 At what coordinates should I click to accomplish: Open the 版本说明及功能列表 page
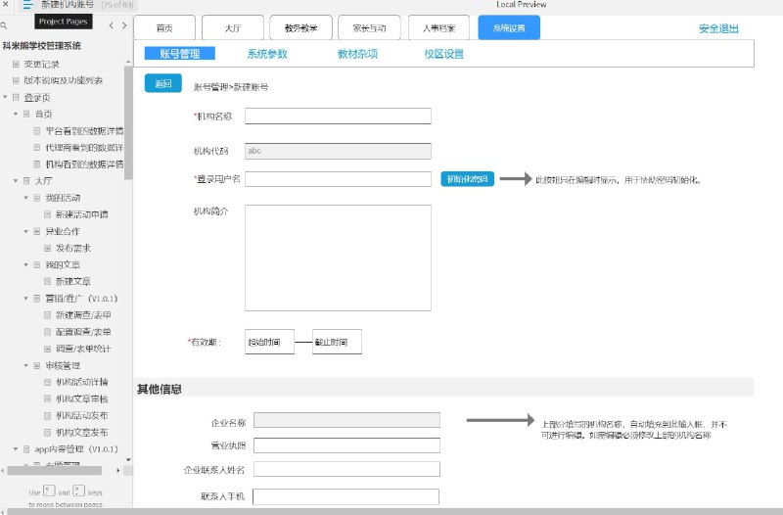tap(64, 80)
